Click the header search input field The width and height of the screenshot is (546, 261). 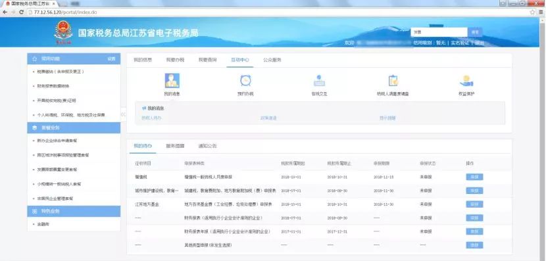(x=439, y=32)
